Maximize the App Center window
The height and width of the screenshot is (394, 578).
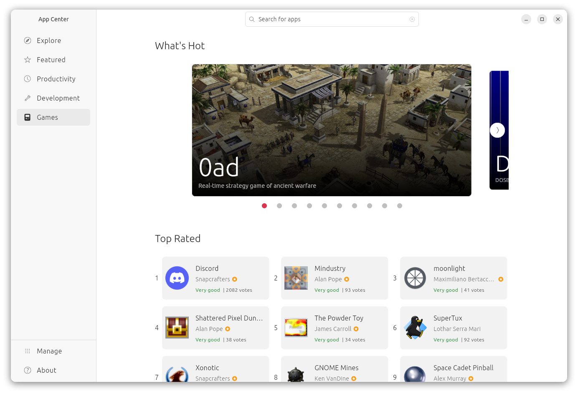click(x=542, y=19)
